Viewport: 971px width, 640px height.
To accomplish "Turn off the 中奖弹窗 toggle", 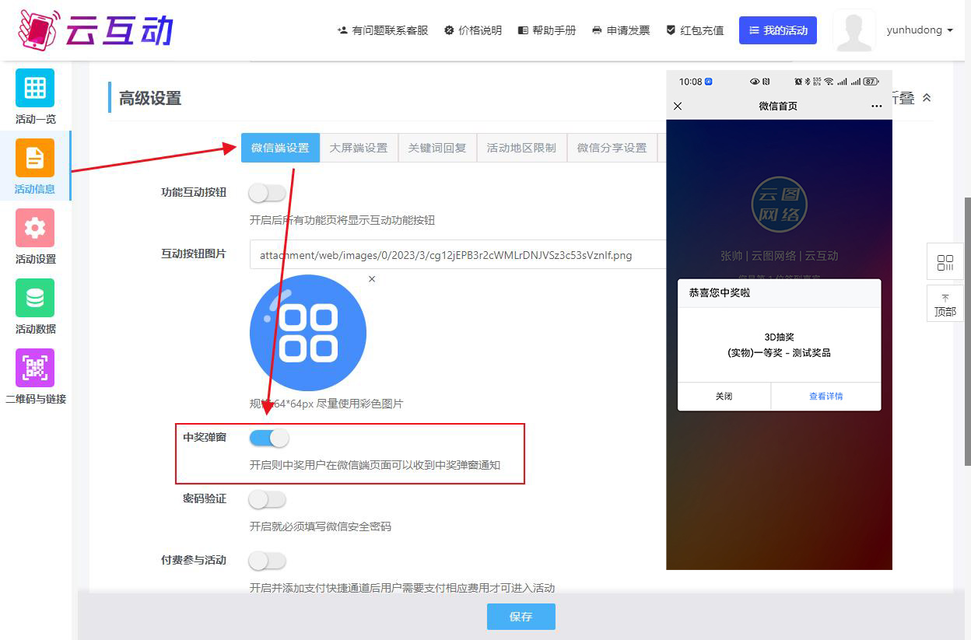I will pos(269,438).
